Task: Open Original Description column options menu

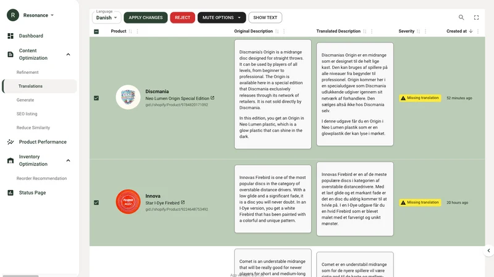Action: [284, 31]
